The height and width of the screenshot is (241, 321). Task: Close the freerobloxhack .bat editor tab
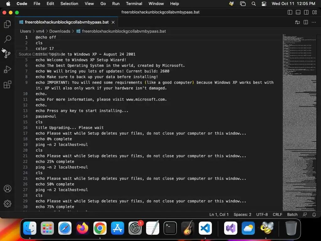click(113, 22)
